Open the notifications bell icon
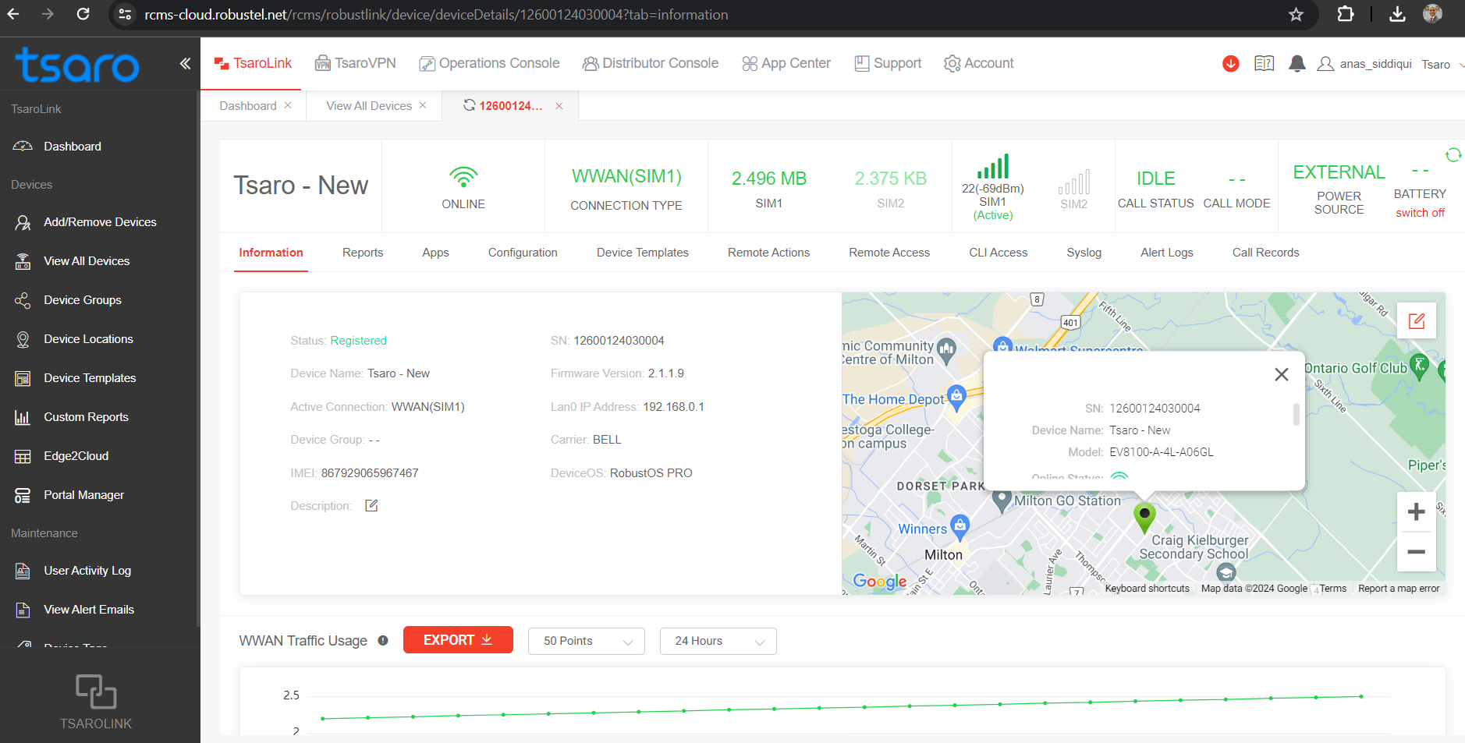Image resolution: width=1465 pixels, height=743 pixels. pos(1297,64)
